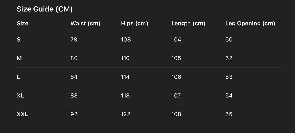Click the Leg Opening (cm) column header
This screenshot has height=133, width=295.
tap(250, 24)
